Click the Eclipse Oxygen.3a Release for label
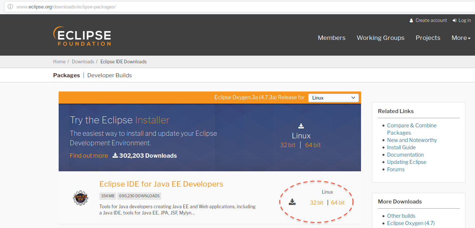Image resolution: width=475 pixels, height=228 pixels. [x=259, y=97]
